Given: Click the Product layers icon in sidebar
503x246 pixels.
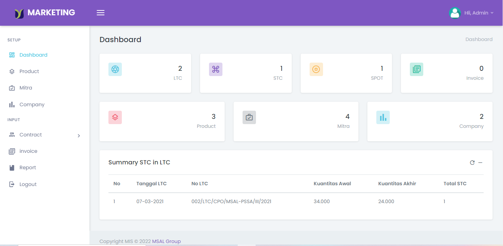Looking at the screenshot, I should pos(11,71).
